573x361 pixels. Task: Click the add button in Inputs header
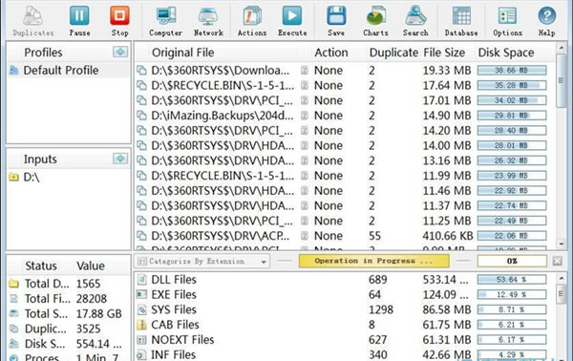[120, 159]
